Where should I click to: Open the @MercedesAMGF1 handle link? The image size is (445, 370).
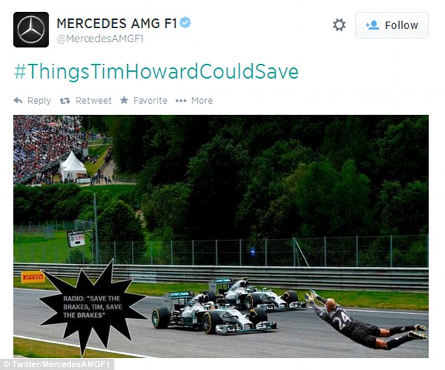(x=100, y=39)
